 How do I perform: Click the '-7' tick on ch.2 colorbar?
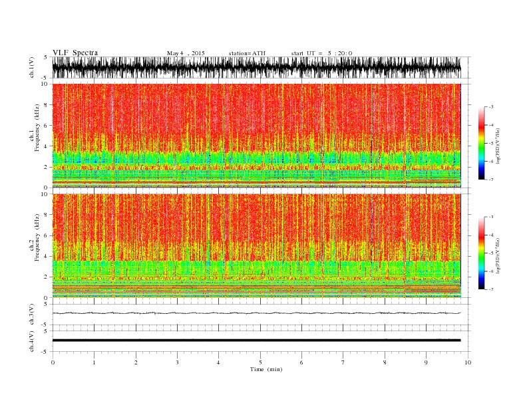[490, 289]
